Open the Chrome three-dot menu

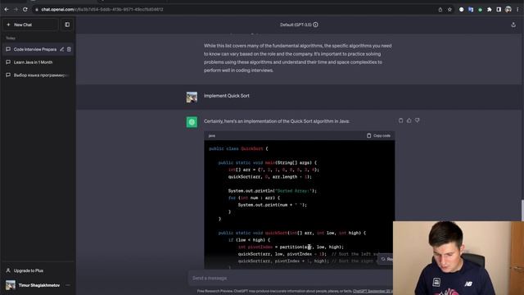click(x=517, y=10)
